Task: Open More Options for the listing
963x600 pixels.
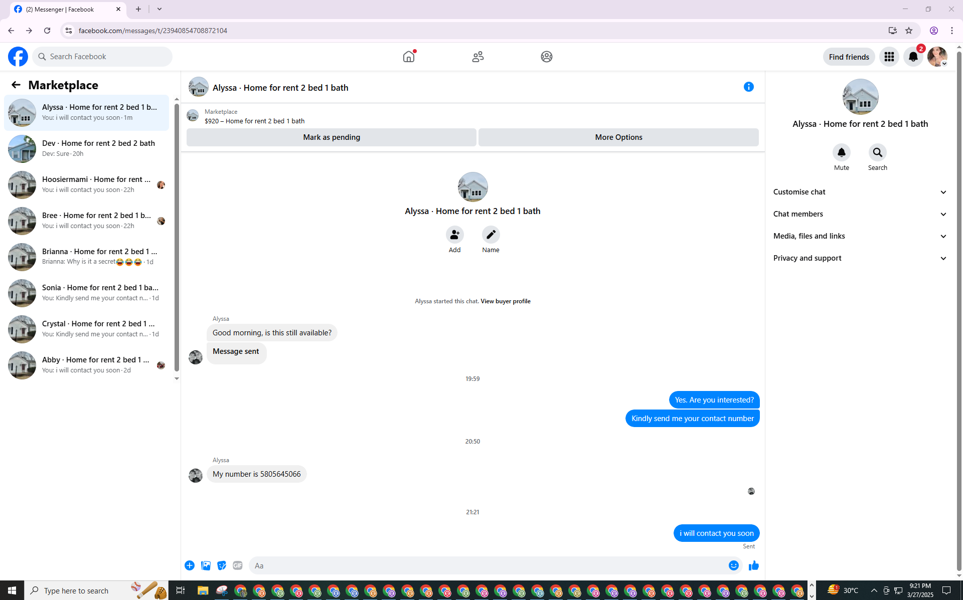Action: (x=618, y=137)
